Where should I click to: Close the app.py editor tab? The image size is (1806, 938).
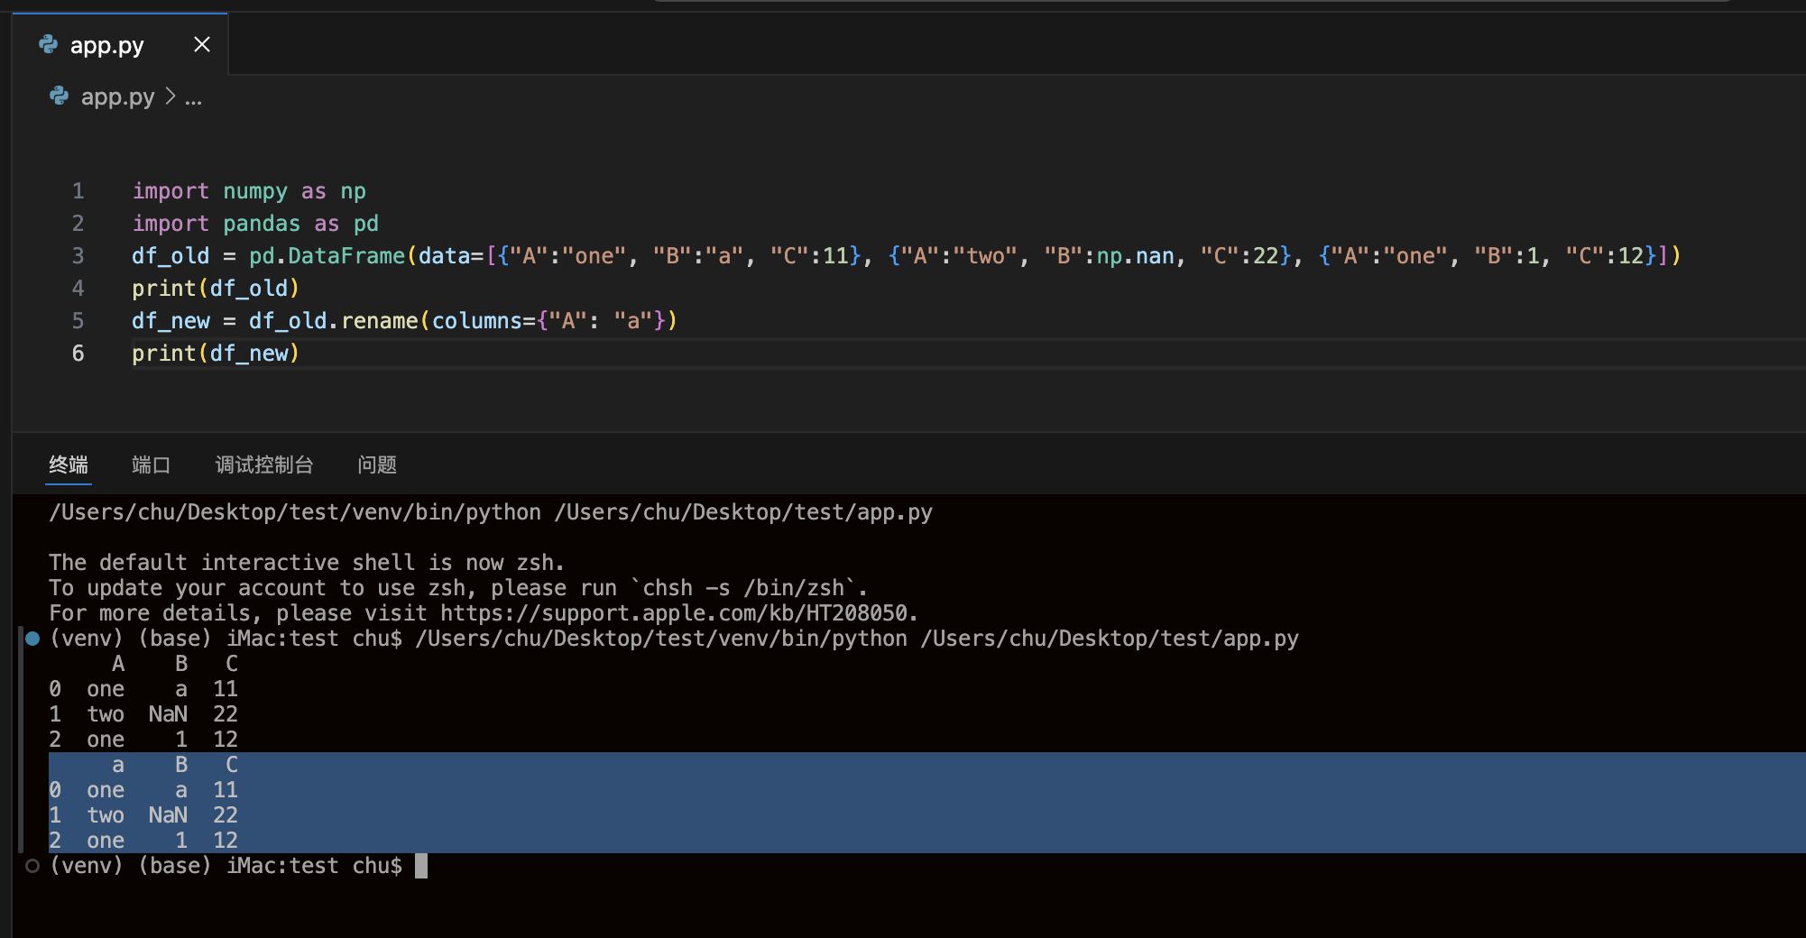(x=202, y=44)
